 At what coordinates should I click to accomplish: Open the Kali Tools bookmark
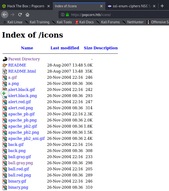62,22
